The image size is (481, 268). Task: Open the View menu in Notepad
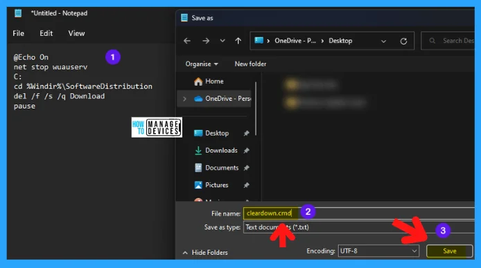76,33
